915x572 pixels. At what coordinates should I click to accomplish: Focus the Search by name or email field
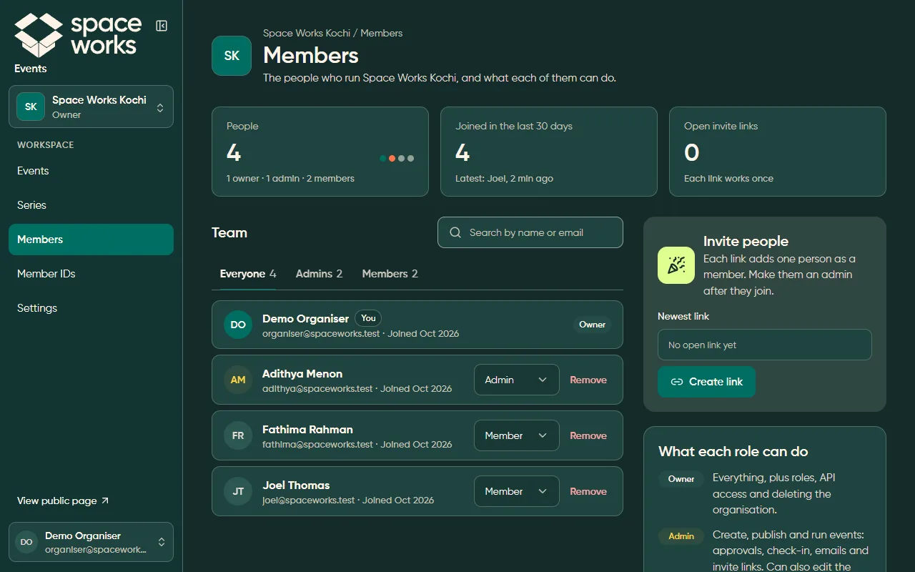[530, 232]
